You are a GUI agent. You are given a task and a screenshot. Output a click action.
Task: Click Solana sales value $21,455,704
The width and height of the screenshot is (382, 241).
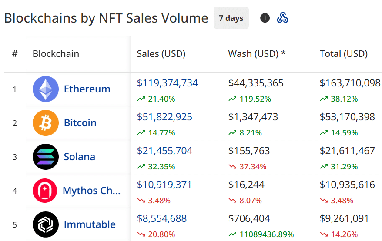pos(164,151)
